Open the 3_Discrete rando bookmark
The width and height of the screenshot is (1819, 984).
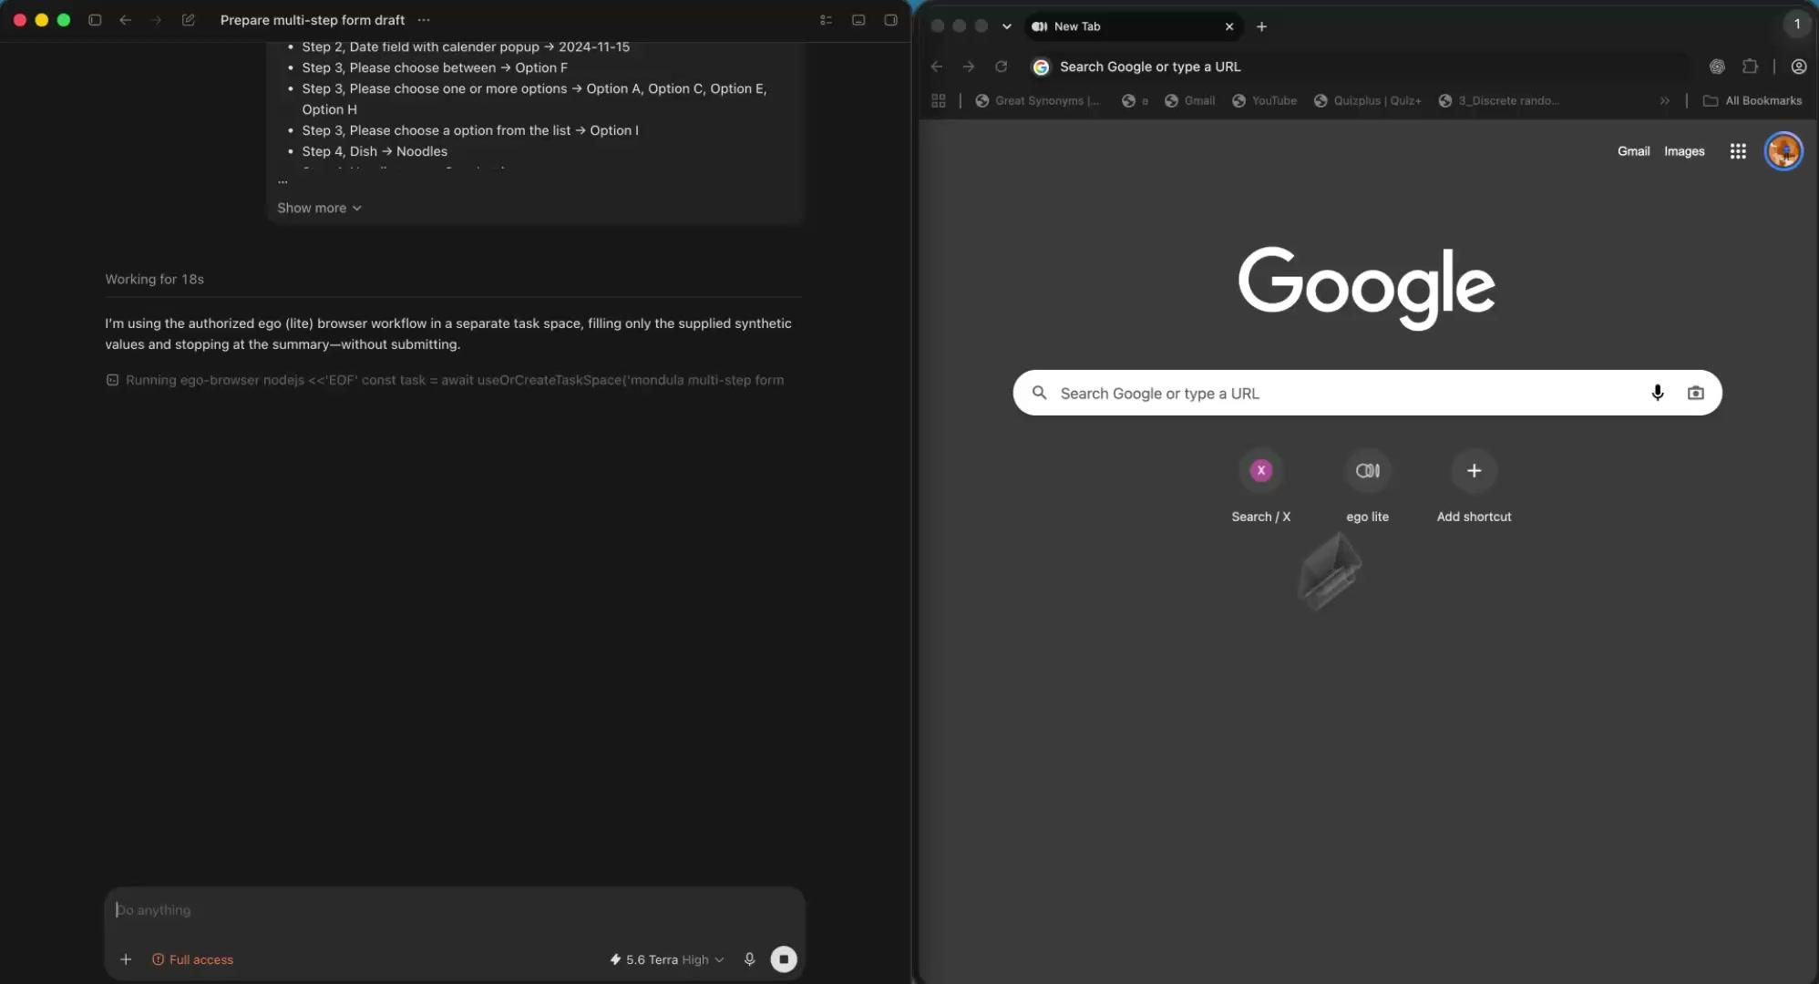pyautogui.click(x=1499, y=101)
